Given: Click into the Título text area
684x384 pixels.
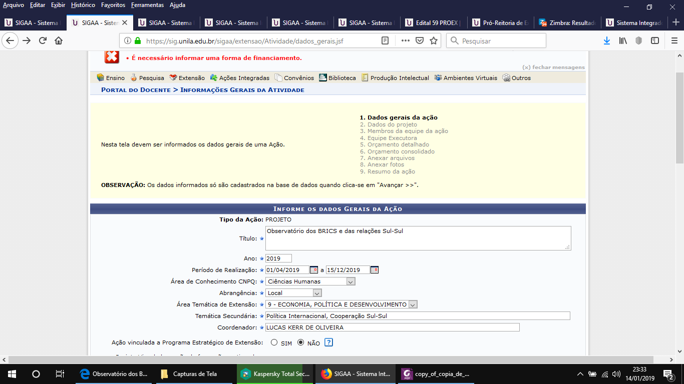Looking at the screenshot, I should pos(418,238).
